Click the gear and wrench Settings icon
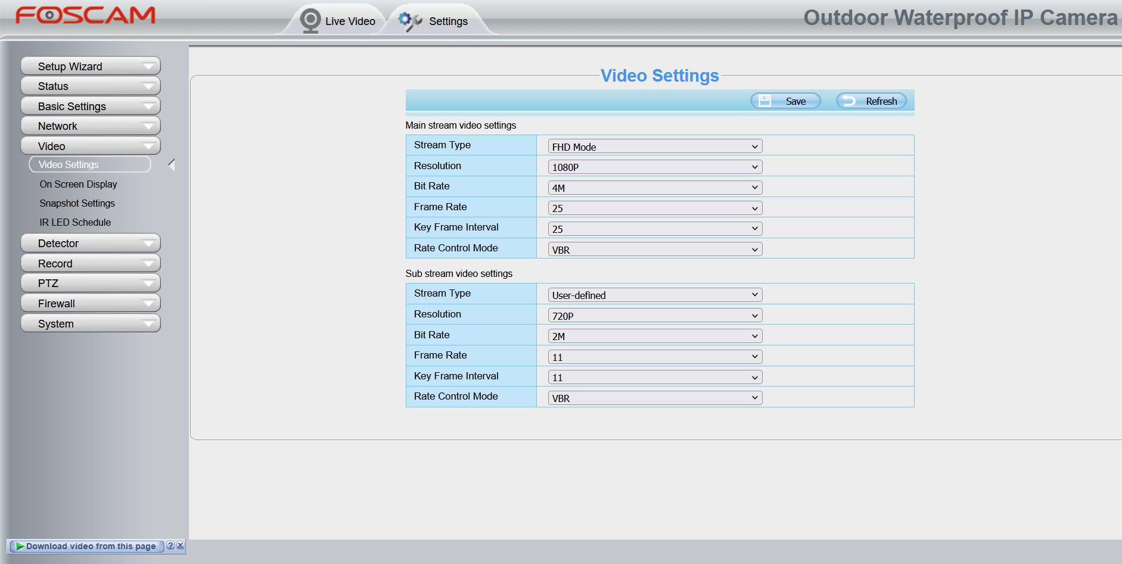 pos(410,21)
